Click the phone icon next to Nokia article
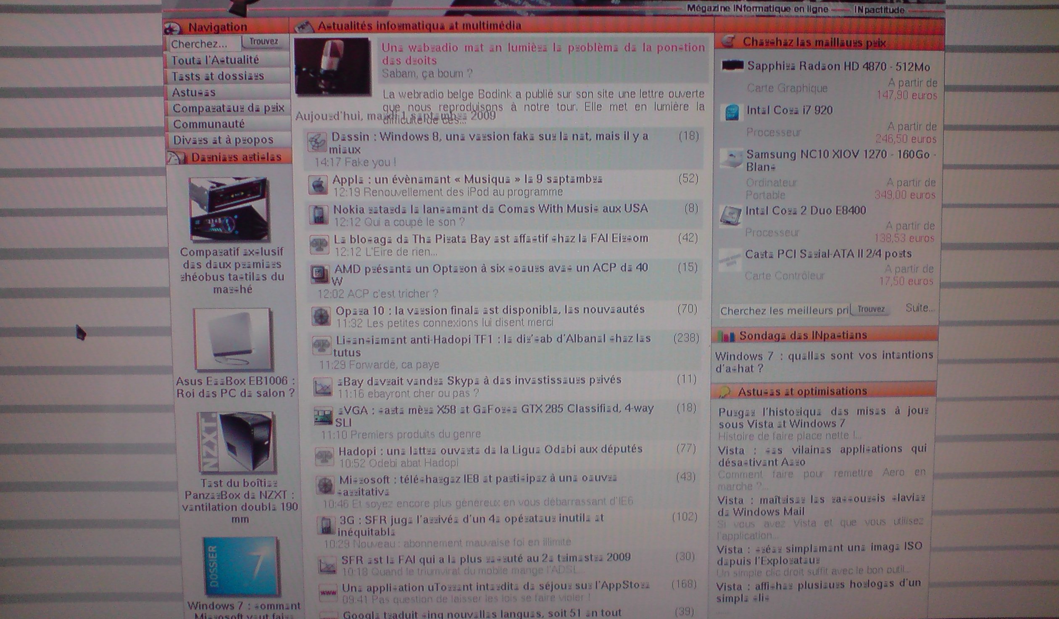Screen dimensions: 1059x619 coord(319,215)
